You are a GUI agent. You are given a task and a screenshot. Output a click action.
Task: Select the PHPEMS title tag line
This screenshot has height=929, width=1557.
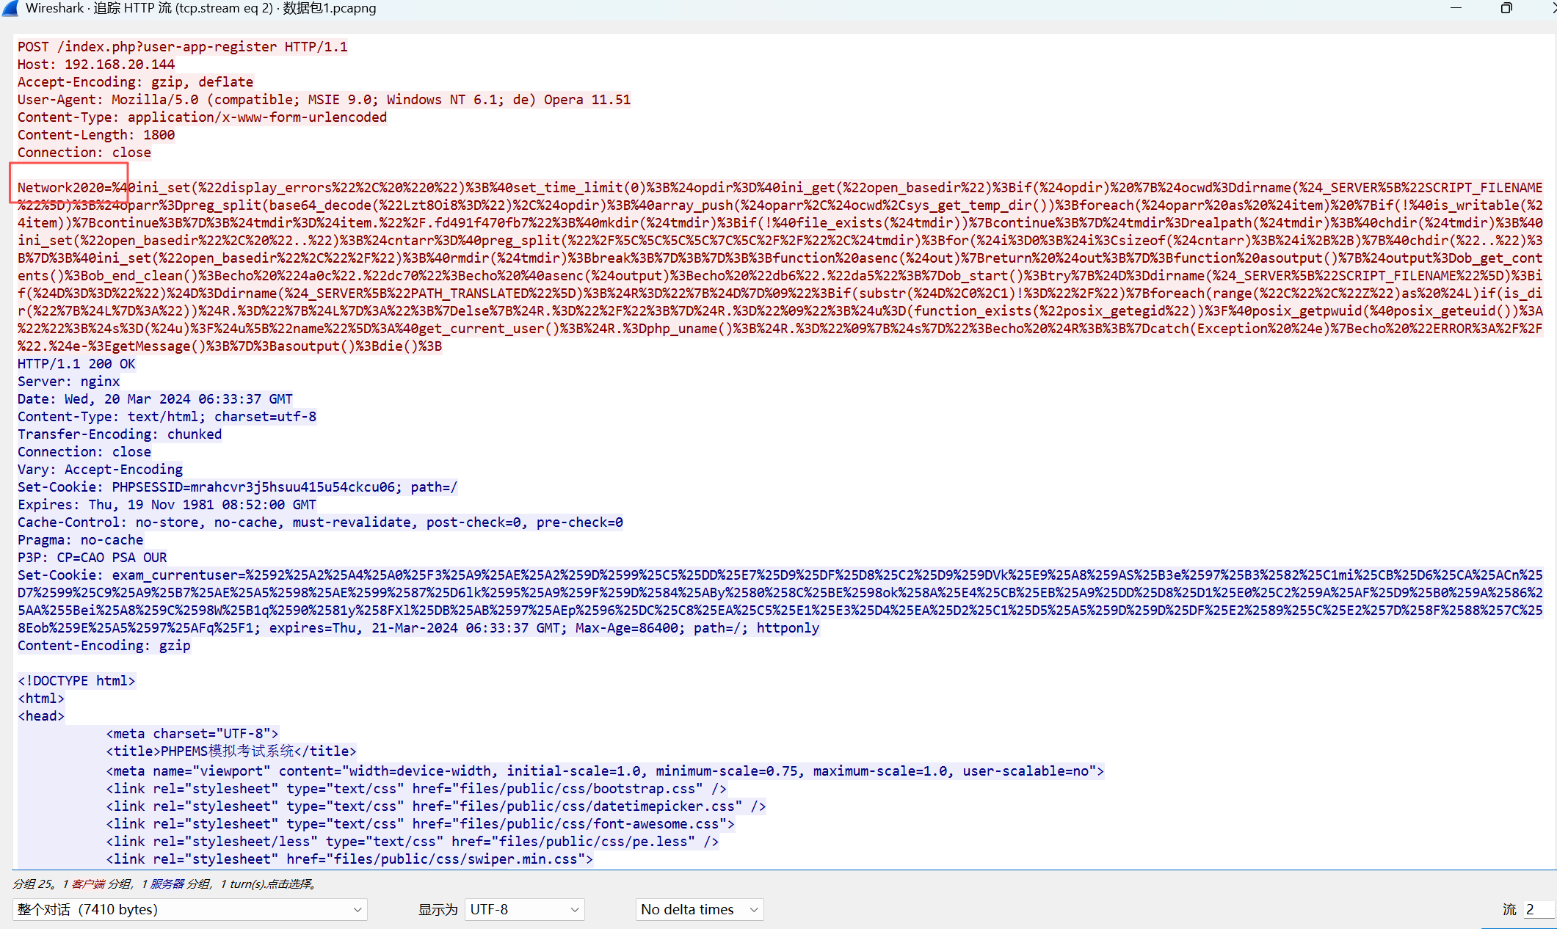(x=231, y=751)
